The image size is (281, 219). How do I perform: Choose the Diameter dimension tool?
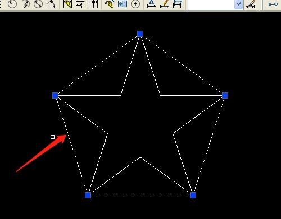click(38, 4)
